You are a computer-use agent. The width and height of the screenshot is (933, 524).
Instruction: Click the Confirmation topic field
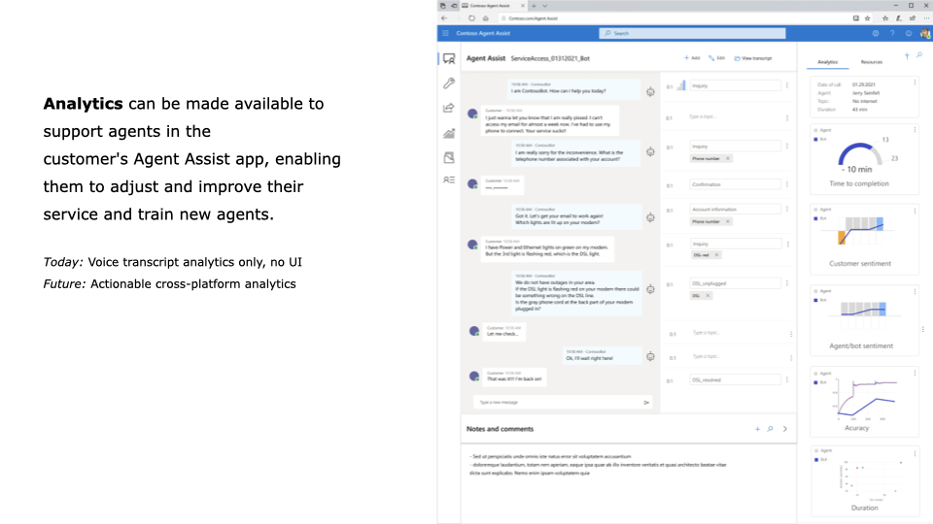tap(736, 184)
